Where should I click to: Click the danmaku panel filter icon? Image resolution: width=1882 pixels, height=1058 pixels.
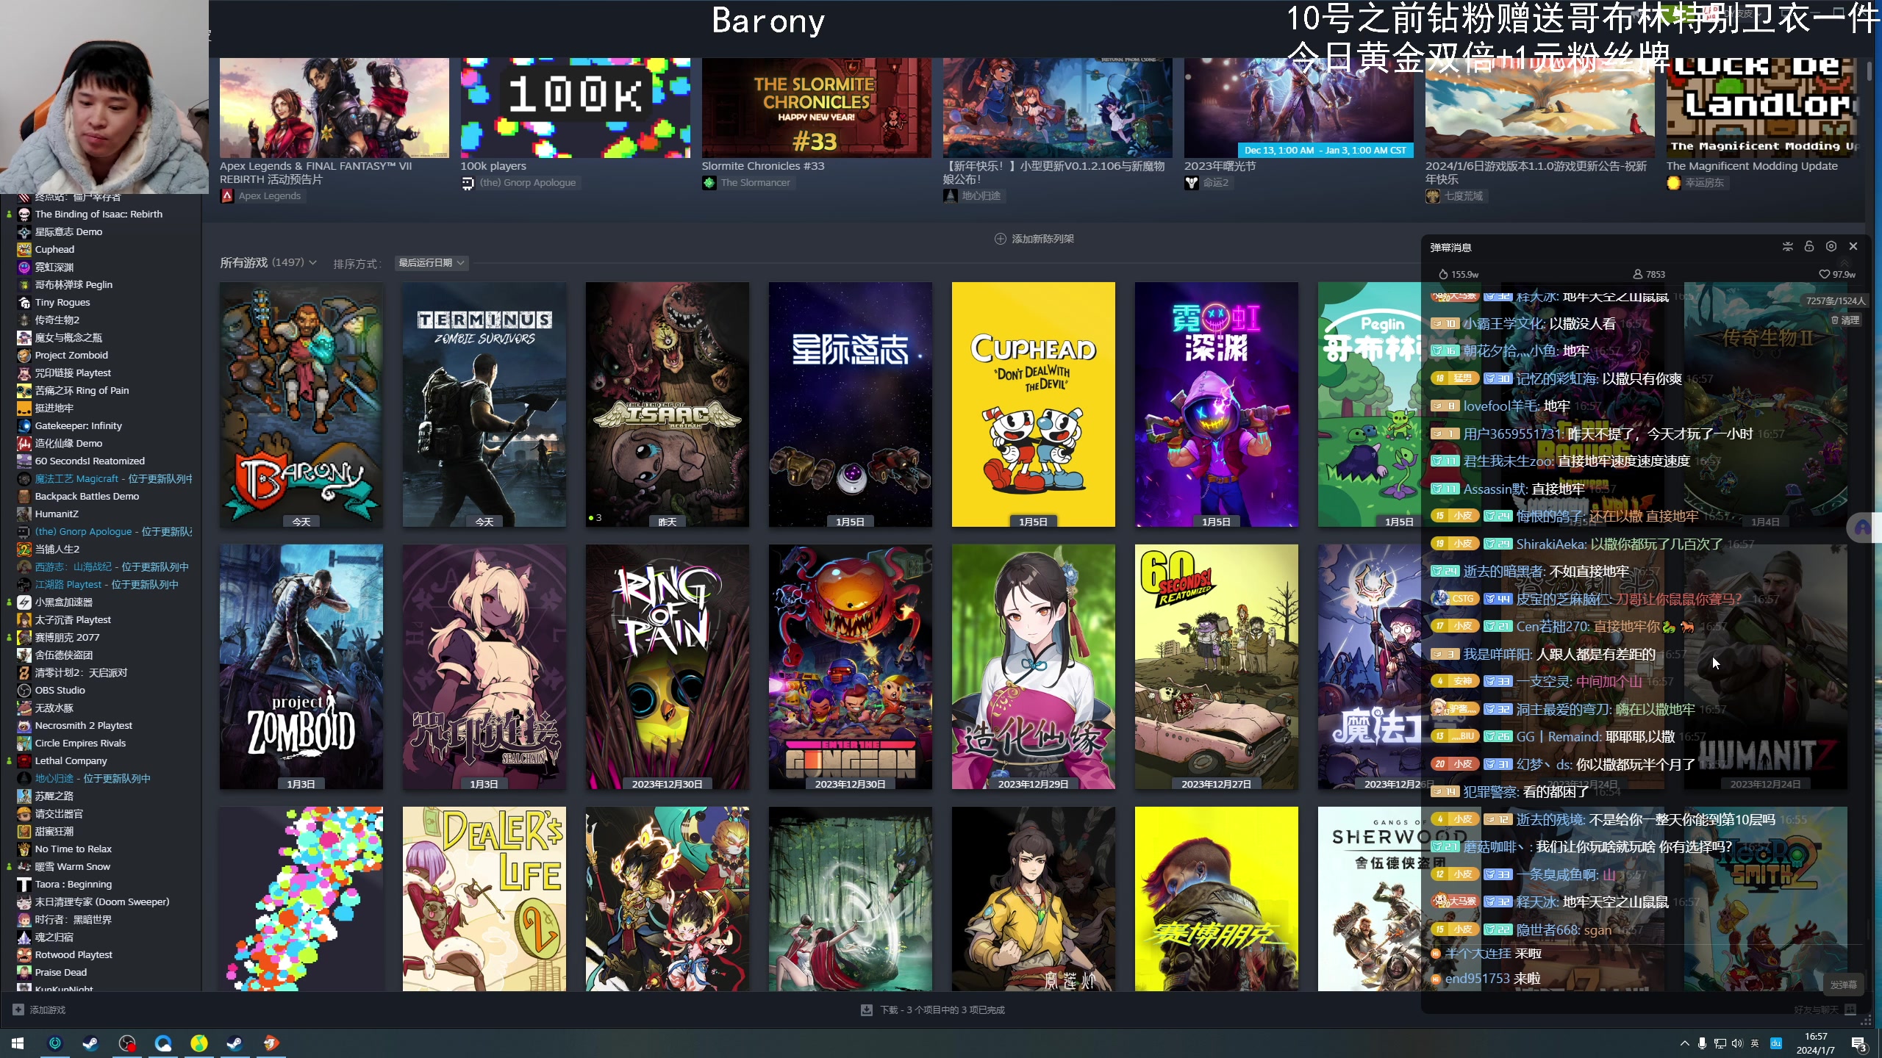pyautogui.click(x=1788, y=247)
